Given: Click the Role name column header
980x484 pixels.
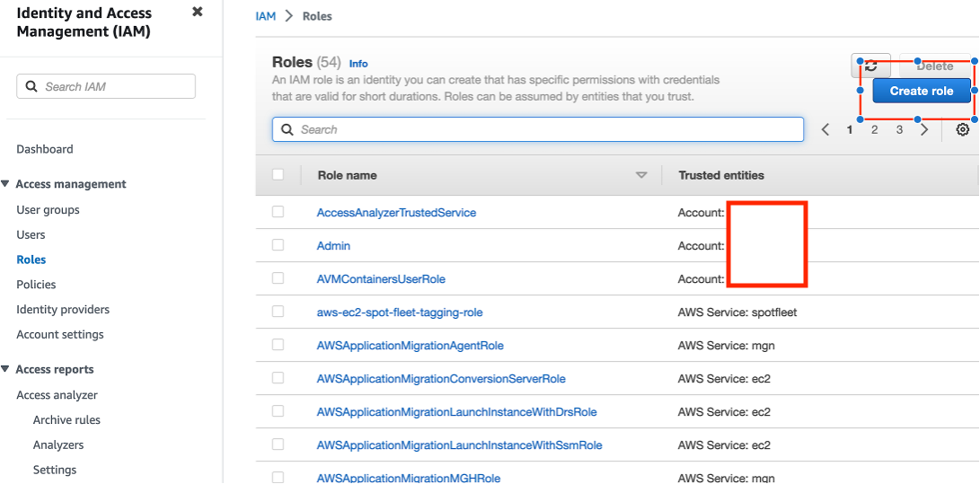Looking at the screenshot, I should pos(347,175).
